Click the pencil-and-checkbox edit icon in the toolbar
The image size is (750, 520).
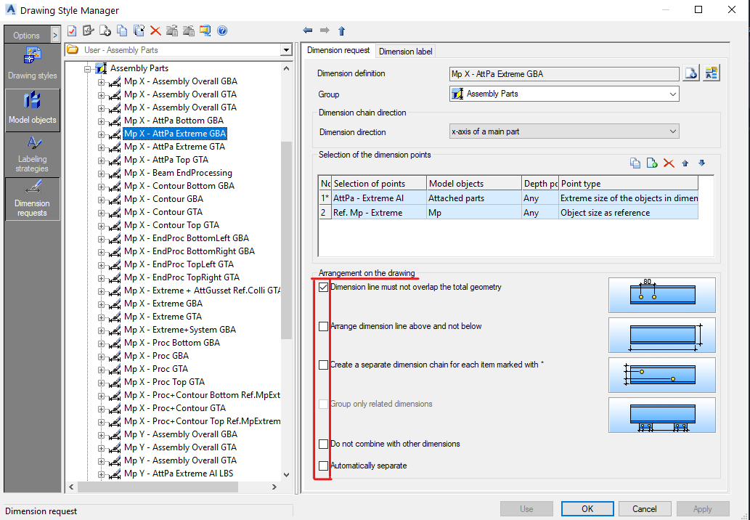click(x=88, y=31)
